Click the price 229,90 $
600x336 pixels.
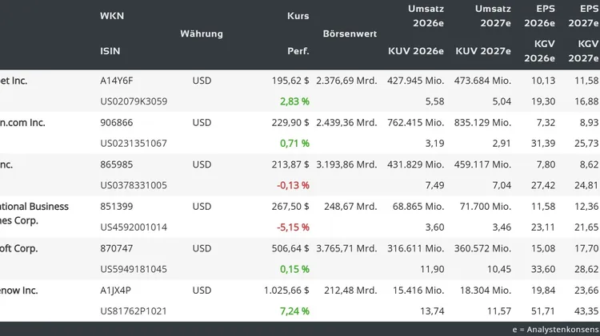click(x=290, y=123)
